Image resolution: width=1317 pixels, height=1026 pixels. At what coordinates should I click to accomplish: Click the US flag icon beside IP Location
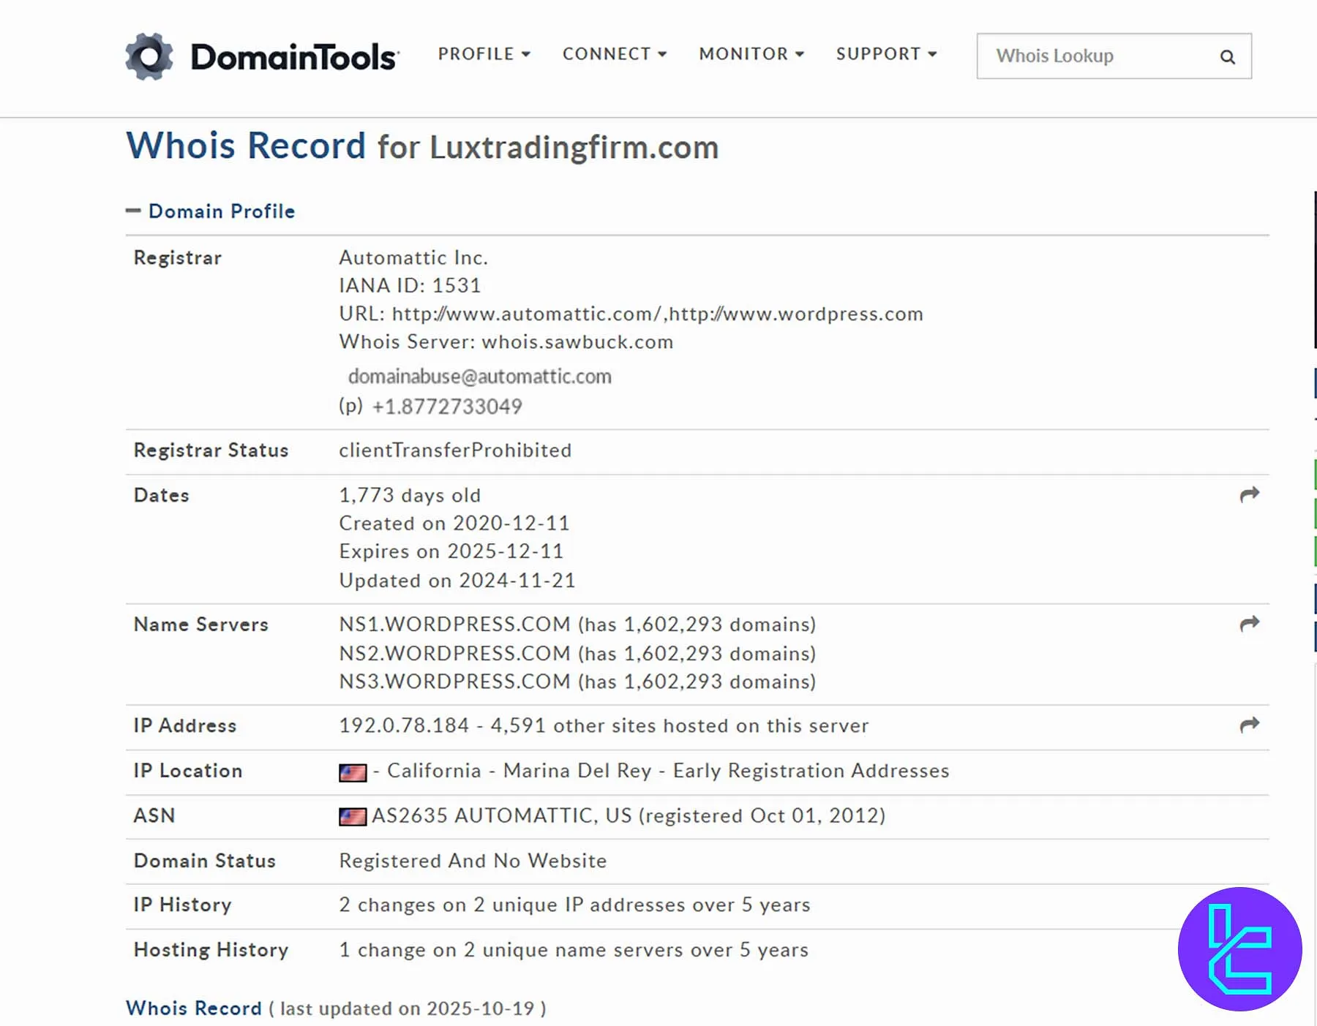click(x=353, y=772)
